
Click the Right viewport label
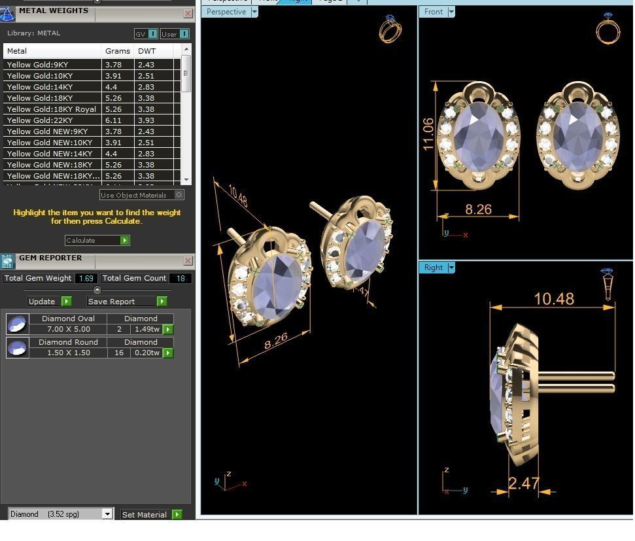click(x=434, y=268)
